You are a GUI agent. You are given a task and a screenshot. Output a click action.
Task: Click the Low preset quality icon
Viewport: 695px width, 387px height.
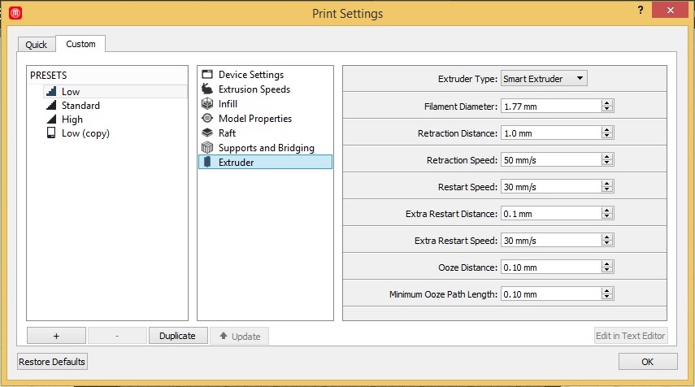coord(50,92)
